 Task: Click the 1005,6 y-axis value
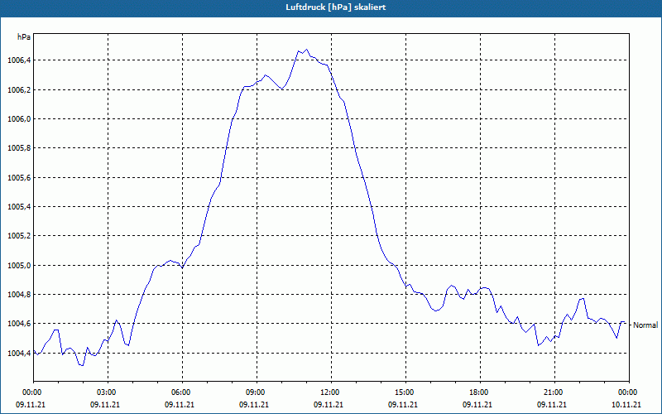coord(19,178)
